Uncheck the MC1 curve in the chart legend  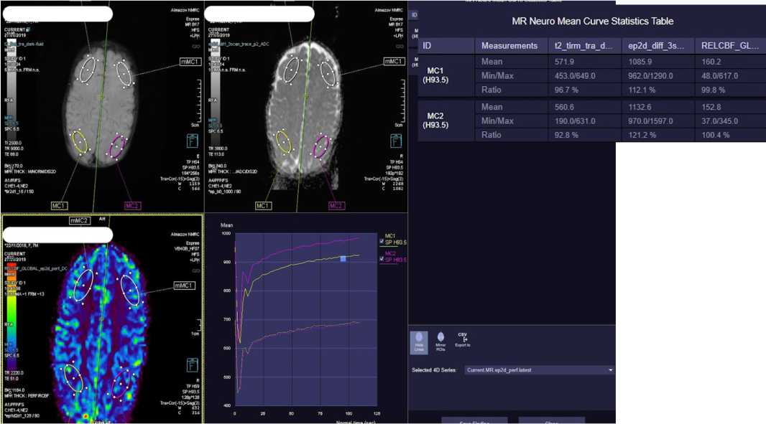(382, 242)
